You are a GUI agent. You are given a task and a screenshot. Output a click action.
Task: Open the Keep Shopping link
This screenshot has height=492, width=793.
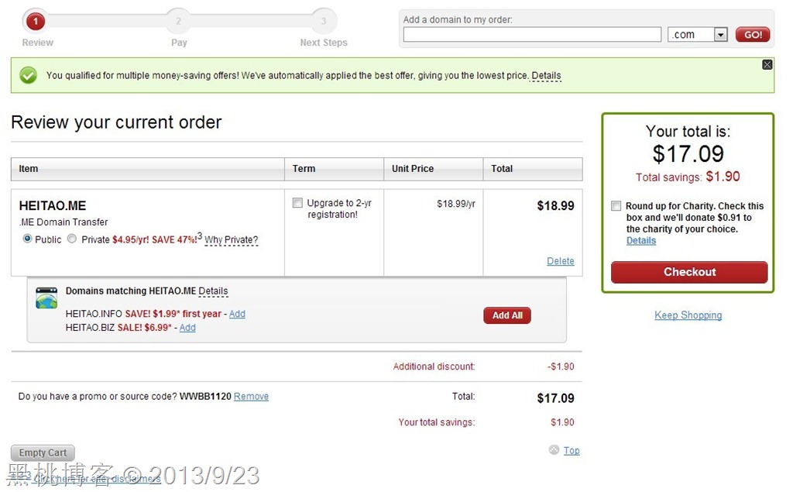point(688,315)
